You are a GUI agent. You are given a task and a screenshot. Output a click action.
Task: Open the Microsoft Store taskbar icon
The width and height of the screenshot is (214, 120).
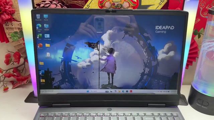127,91
